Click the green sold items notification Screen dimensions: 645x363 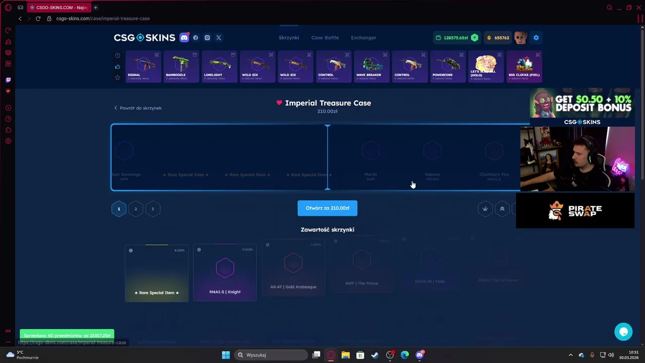click(67, 335)
